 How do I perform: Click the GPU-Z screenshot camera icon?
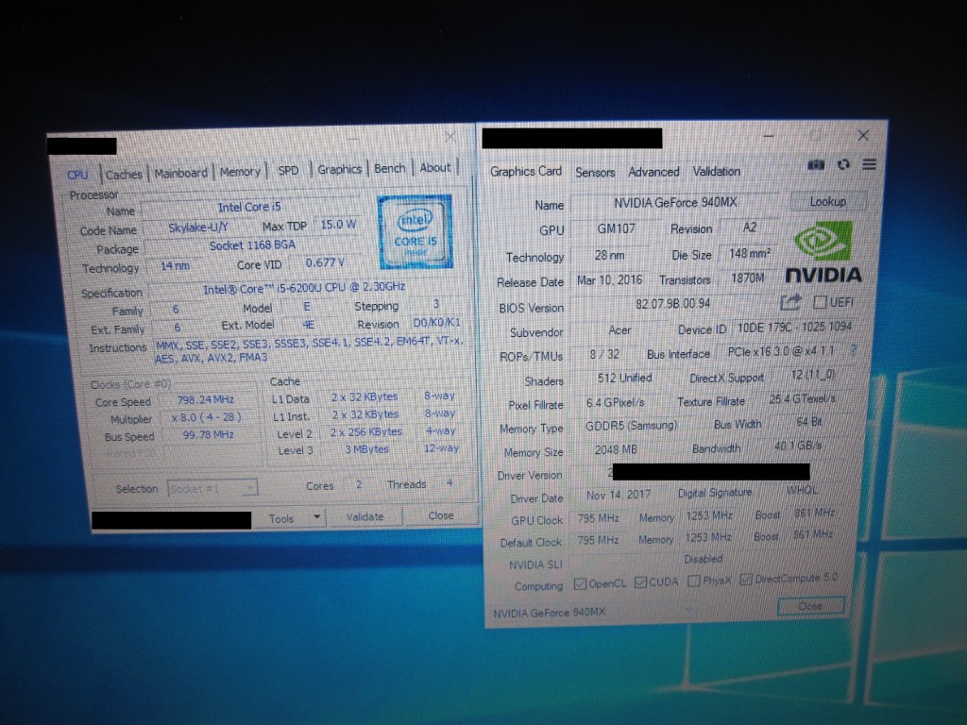(816, 164)
